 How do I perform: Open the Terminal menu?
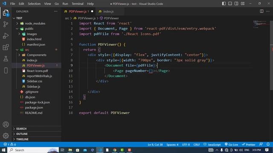click(x=78, y=4)
